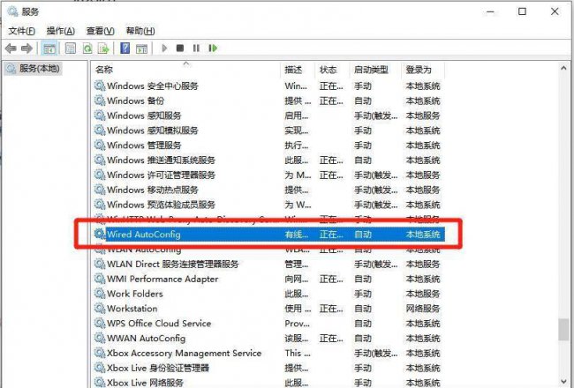574x388 pixels.
Task: Click the gear icon of Windows 移动热点服务
Action: tap(100, 190)
